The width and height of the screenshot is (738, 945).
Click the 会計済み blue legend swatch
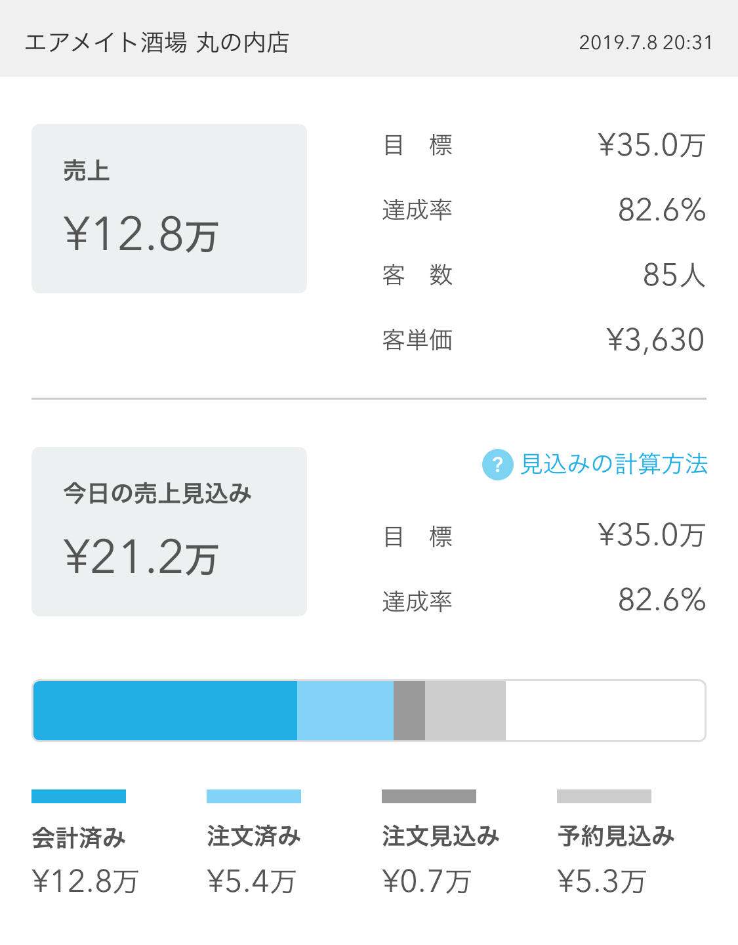tap(79, 796)
